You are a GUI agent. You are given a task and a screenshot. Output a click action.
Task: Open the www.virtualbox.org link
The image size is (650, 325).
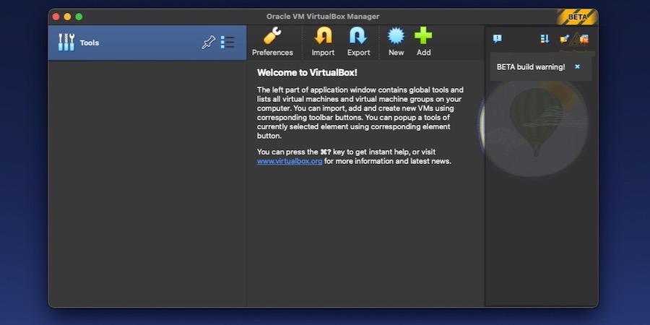click(x=290, y=161)
